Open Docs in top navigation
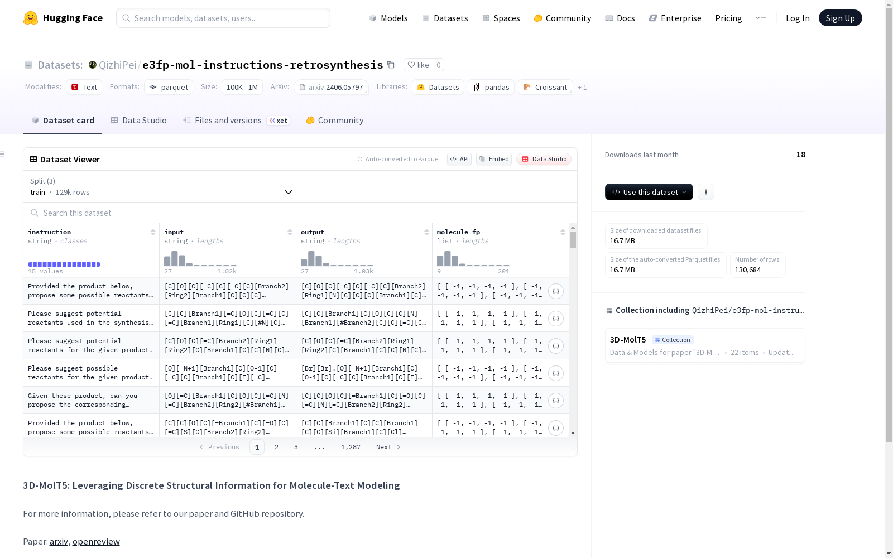Viewport: 893px width, 558px height. [x=620, y=18]
